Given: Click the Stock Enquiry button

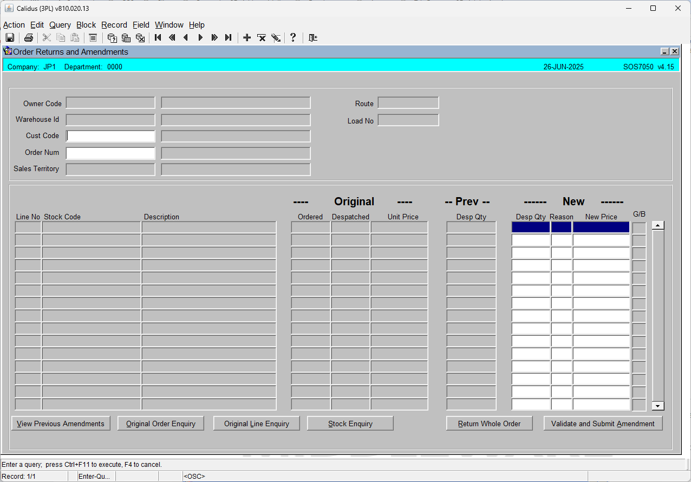Looking at the screenshot, I should pyautogui.click(x=350, y=424).
